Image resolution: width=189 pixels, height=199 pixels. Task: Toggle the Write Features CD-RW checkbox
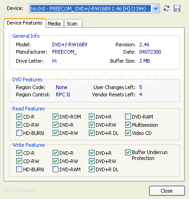(19, 161)
